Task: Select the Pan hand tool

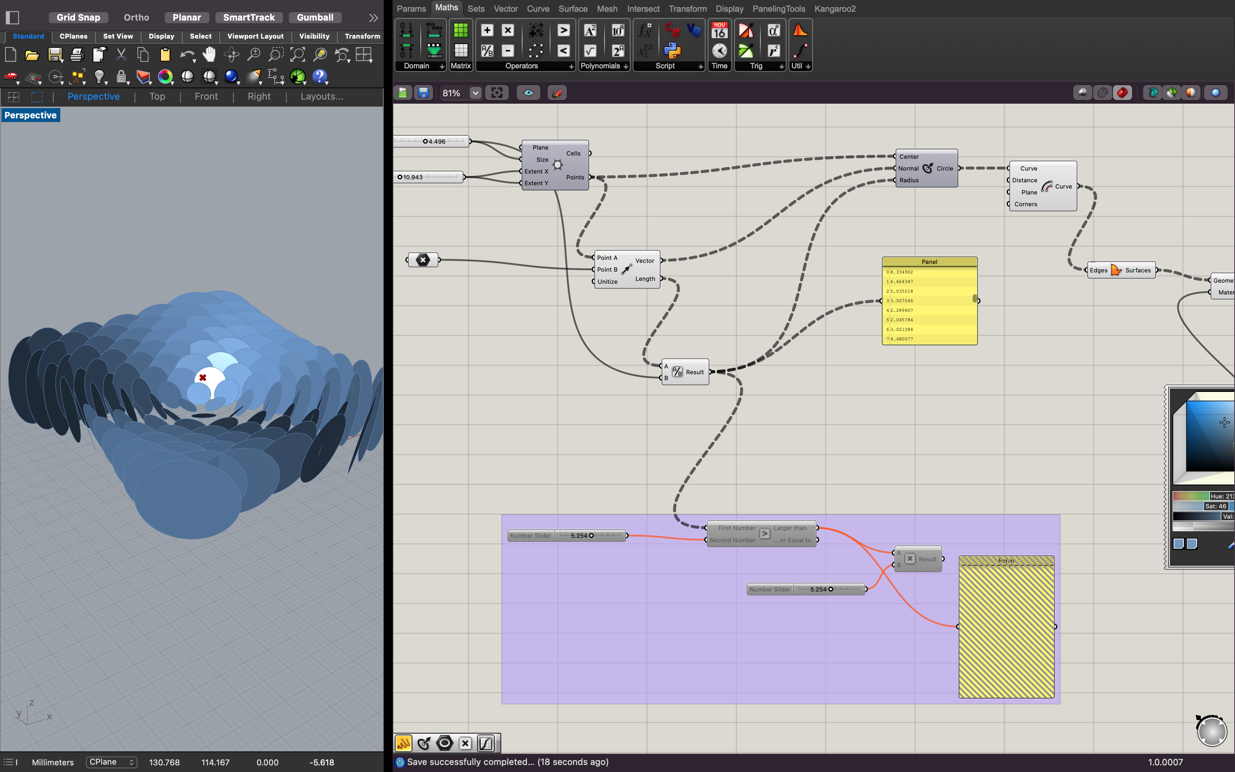Action: [209, 55]
